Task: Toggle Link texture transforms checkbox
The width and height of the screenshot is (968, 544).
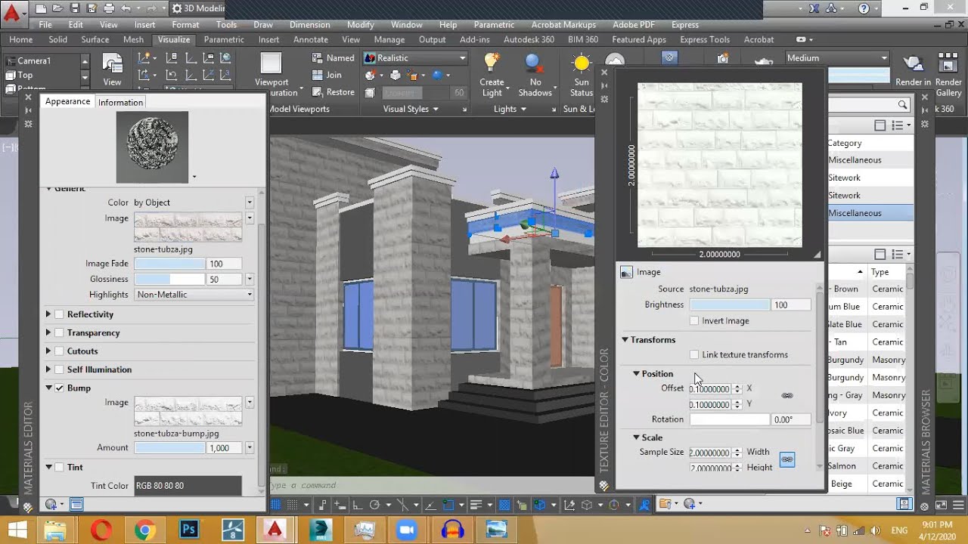Action: pos(694,355)
